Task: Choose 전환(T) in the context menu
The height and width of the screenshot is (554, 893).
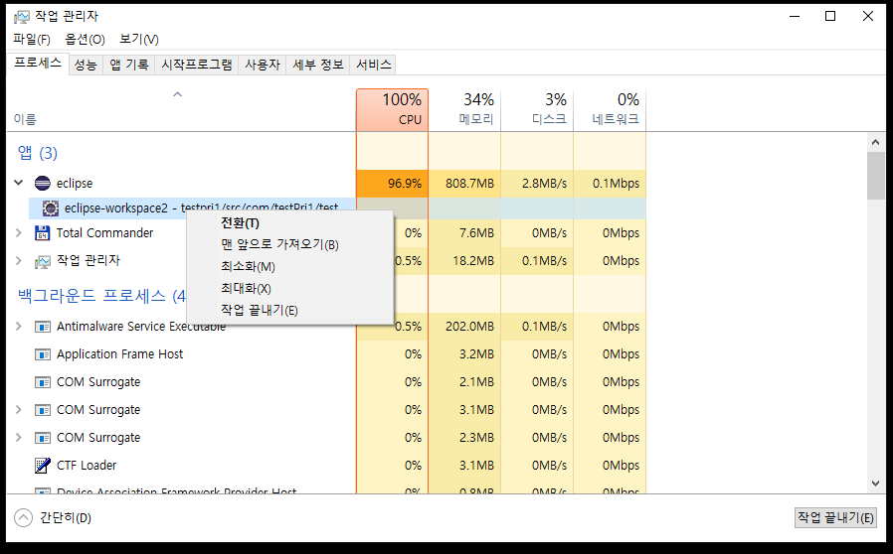Action: click(x=290, y=223)
